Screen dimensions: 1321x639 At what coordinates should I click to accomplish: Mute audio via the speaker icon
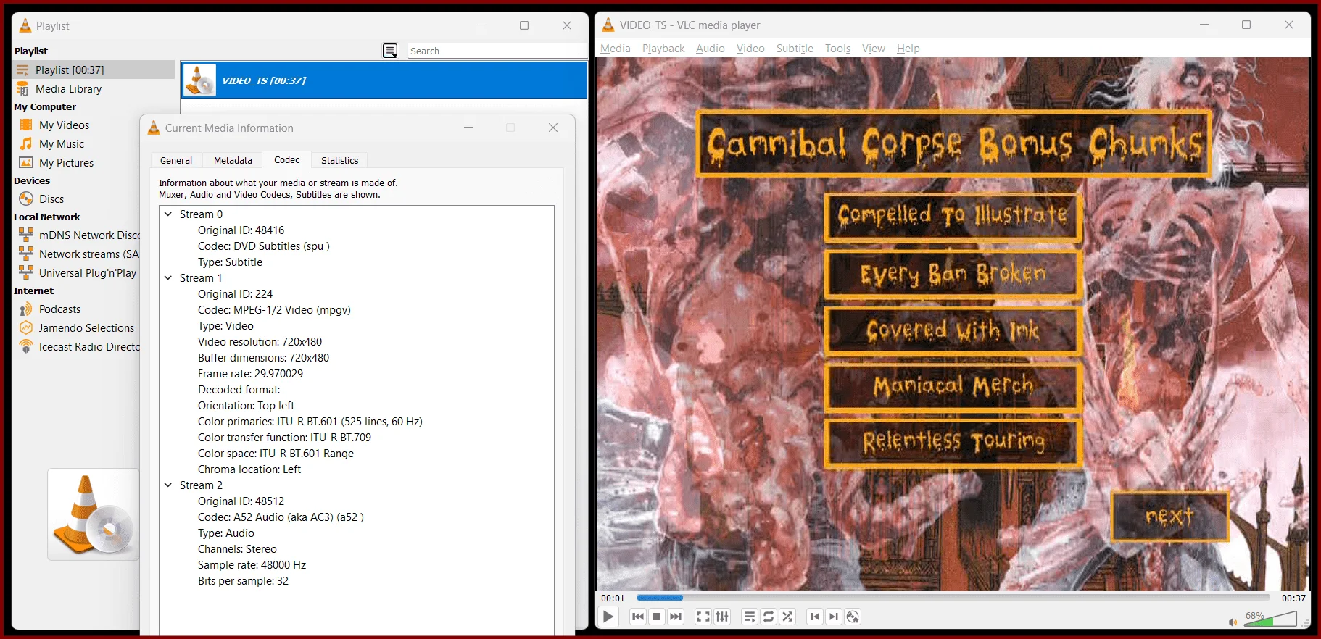(x=1233, y=622)
